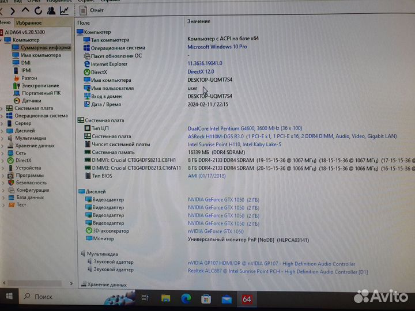Click the Forward navigation arrow in toolbar
Viewport: 415px width, 311px height.
13,11
